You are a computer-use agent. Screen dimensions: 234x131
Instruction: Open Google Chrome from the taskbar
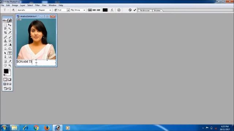coord(36,128)
